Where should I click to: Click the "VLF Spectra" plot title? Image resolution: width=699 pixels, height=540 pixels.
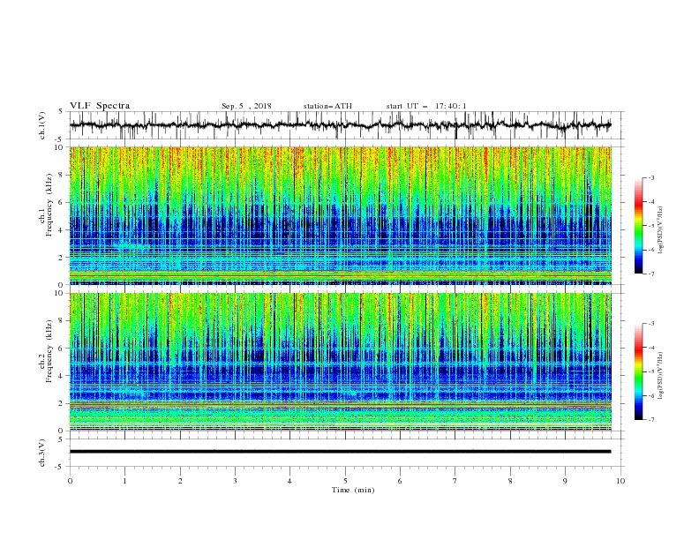point(100,106)
